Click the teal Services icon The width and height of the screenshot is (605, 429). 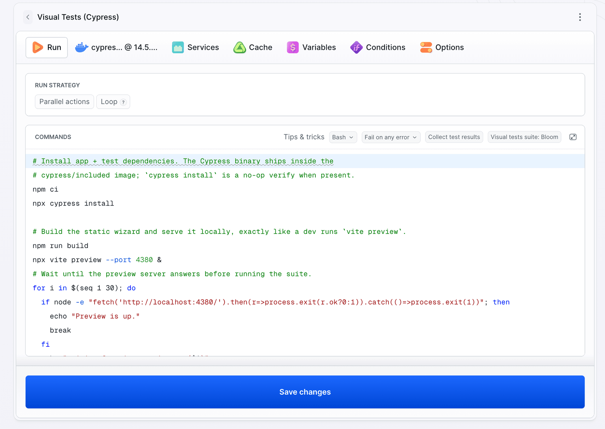click(x=178, y=47)
